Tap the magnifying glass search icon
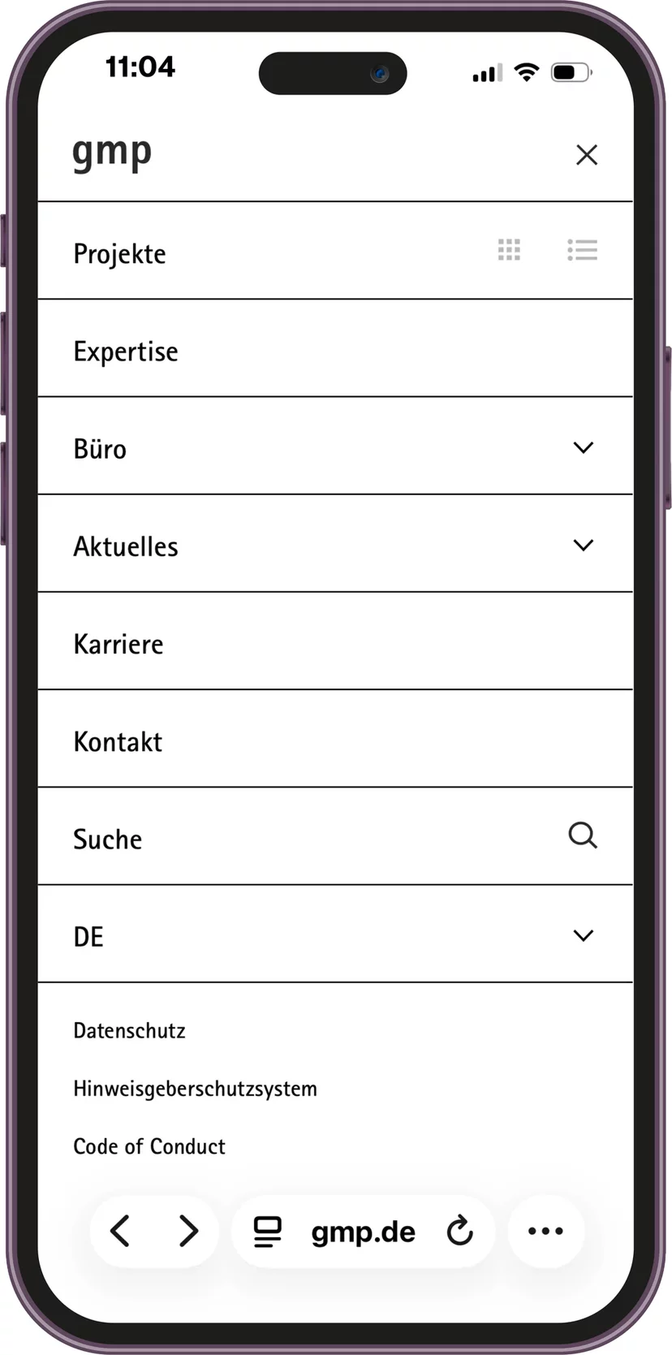This screenshot has height=1355, width=672. pos(583,835)
